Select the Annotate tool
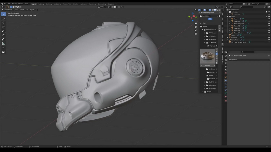 coord(3,39)
